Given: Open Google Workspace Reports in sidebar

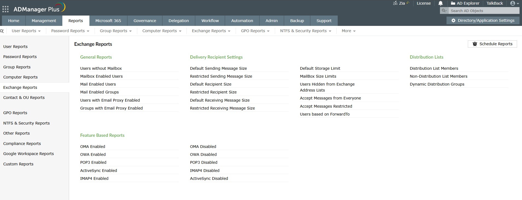Looking at the screenshot, I should click(x=28, y=154).
